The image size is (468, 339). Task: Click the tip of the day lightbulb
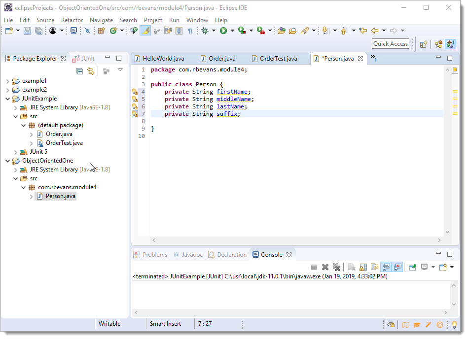454,325
